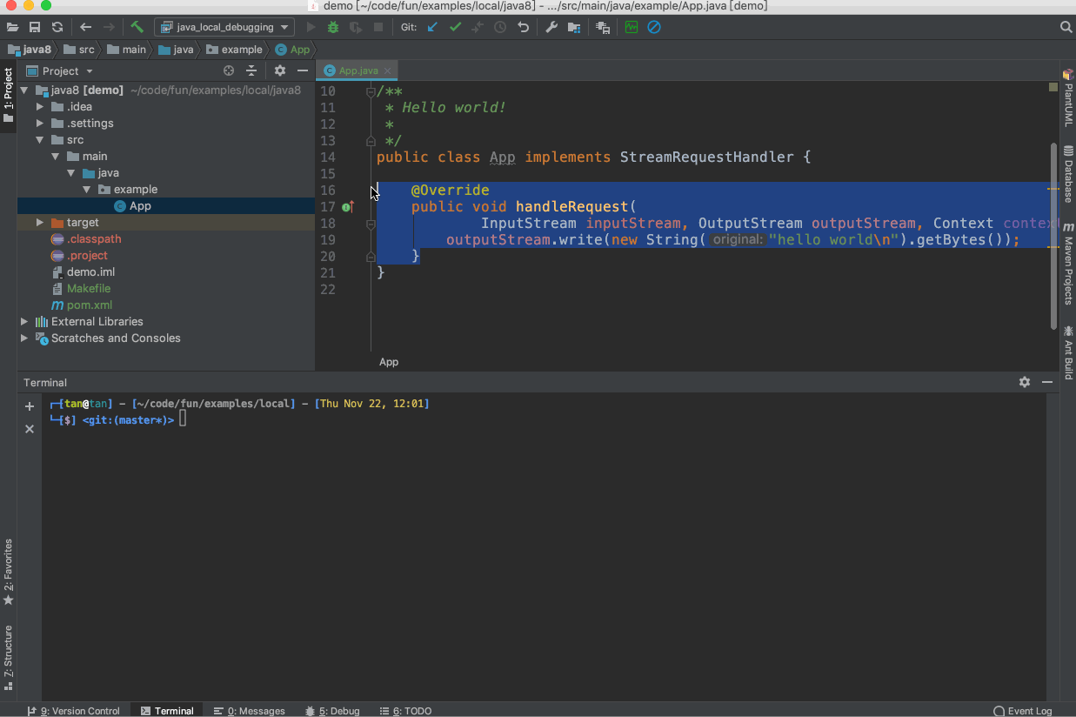The image size is (1076, 717).
Task: Close terminal session with X
Action: click(30, 429)
